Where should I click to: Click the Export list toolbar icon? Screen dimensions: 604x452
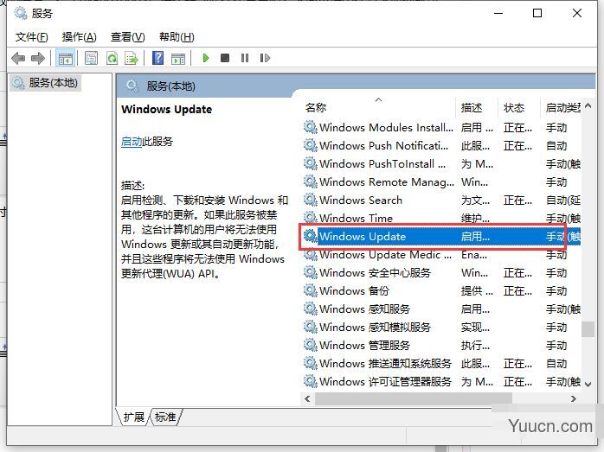point(132,58)
